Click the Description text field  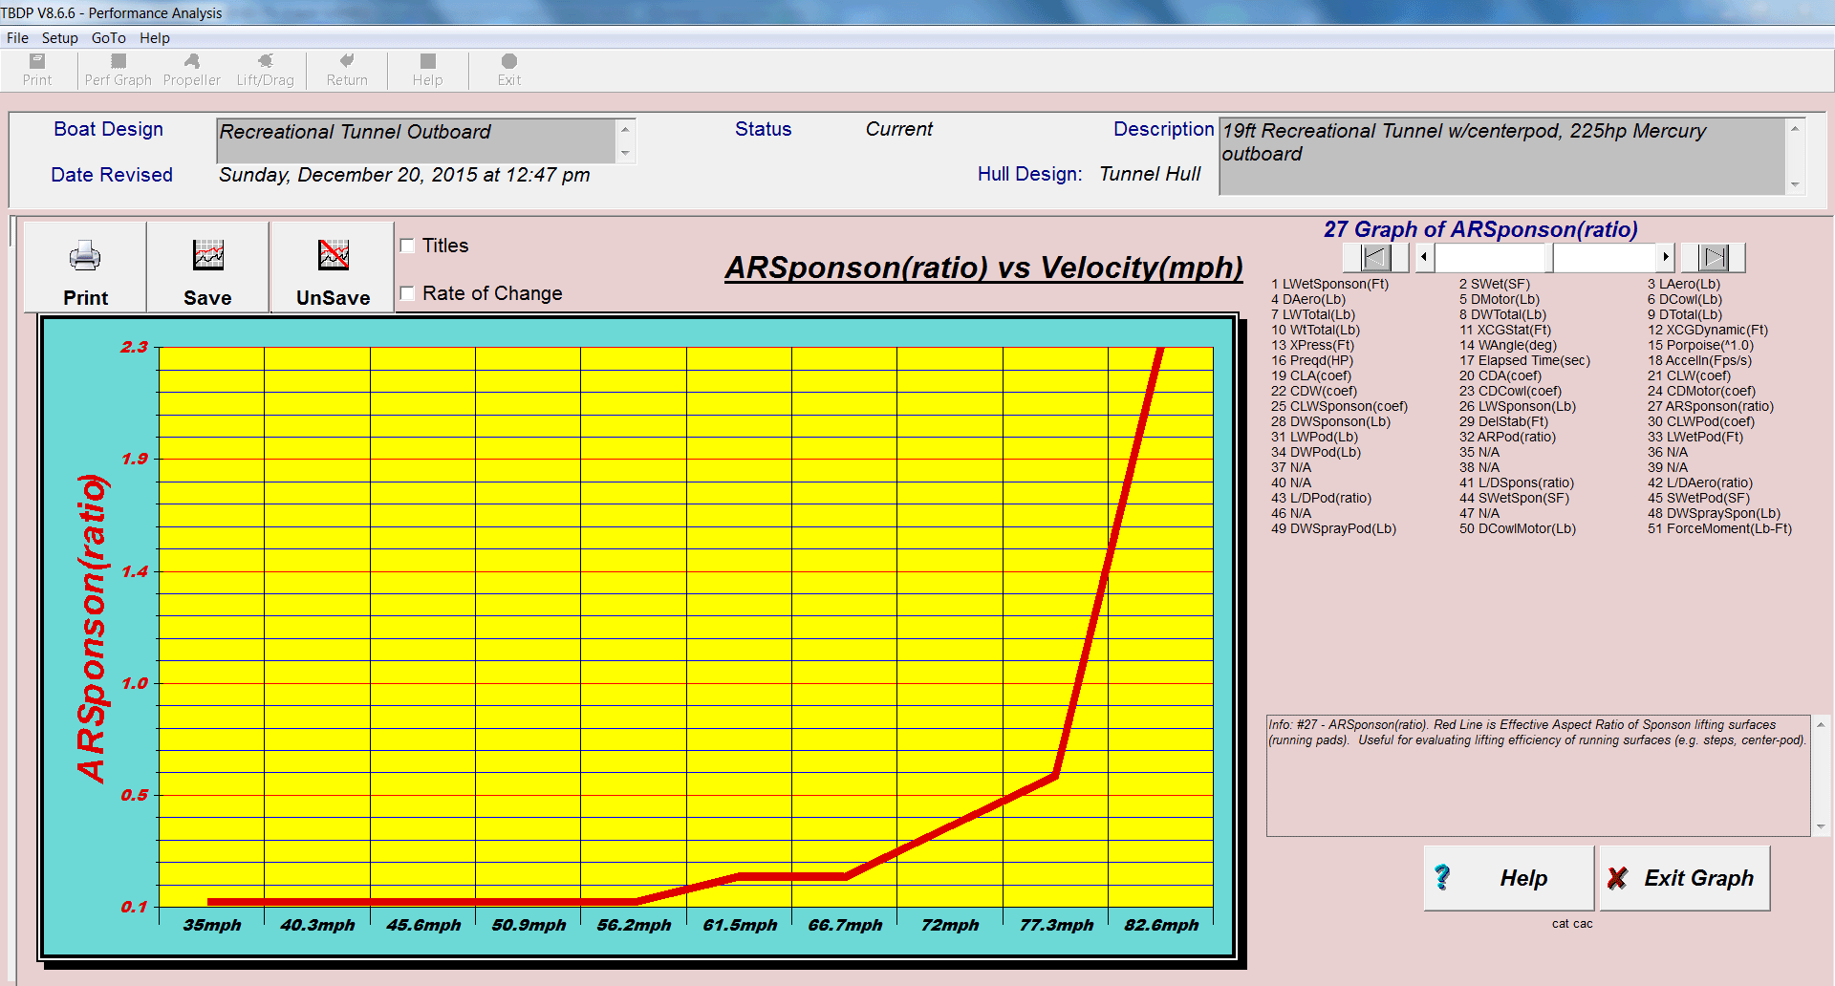(1501, 157)
